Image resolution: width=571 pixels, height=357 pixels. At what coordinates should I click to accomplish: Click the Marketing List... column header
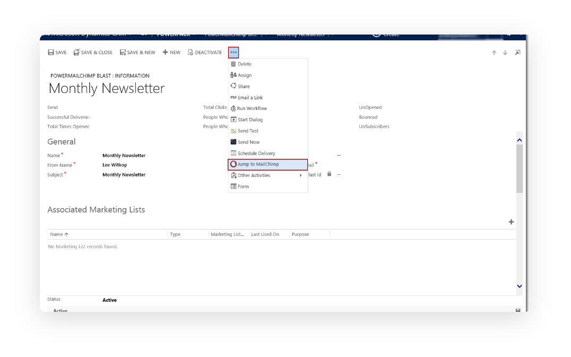coord(227,234)
